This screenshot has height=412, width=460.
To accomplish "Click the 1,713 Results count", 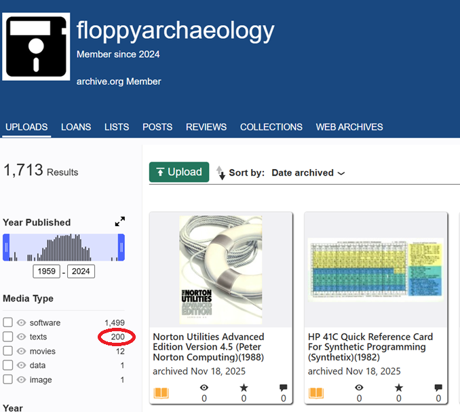I will (41, 170).
